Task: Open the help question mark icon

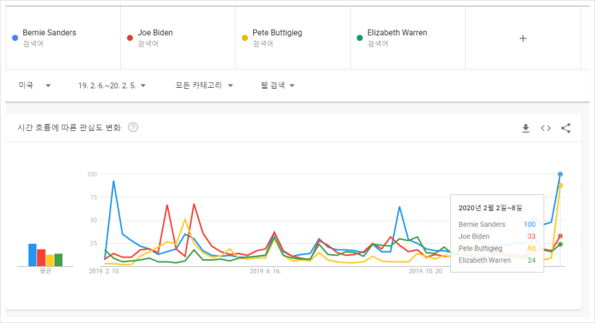Action: point(133,127)
